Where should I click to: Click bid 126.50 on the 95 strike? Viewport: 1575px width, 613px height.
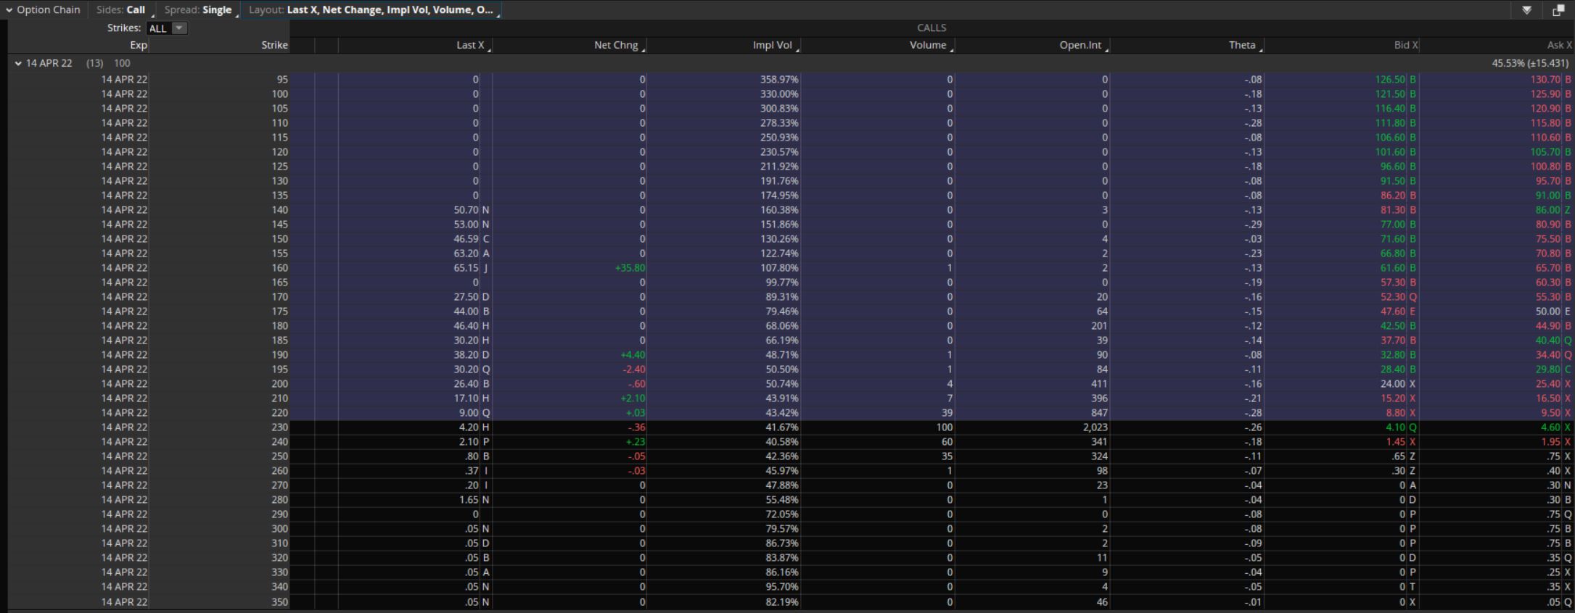coord(1390,80)
